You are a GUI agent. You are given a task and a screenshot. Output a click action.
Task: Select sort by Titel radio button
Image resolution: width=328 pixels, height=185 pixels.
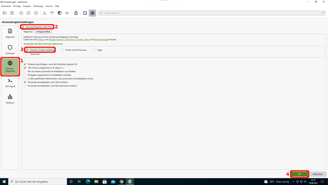(25, 82)
